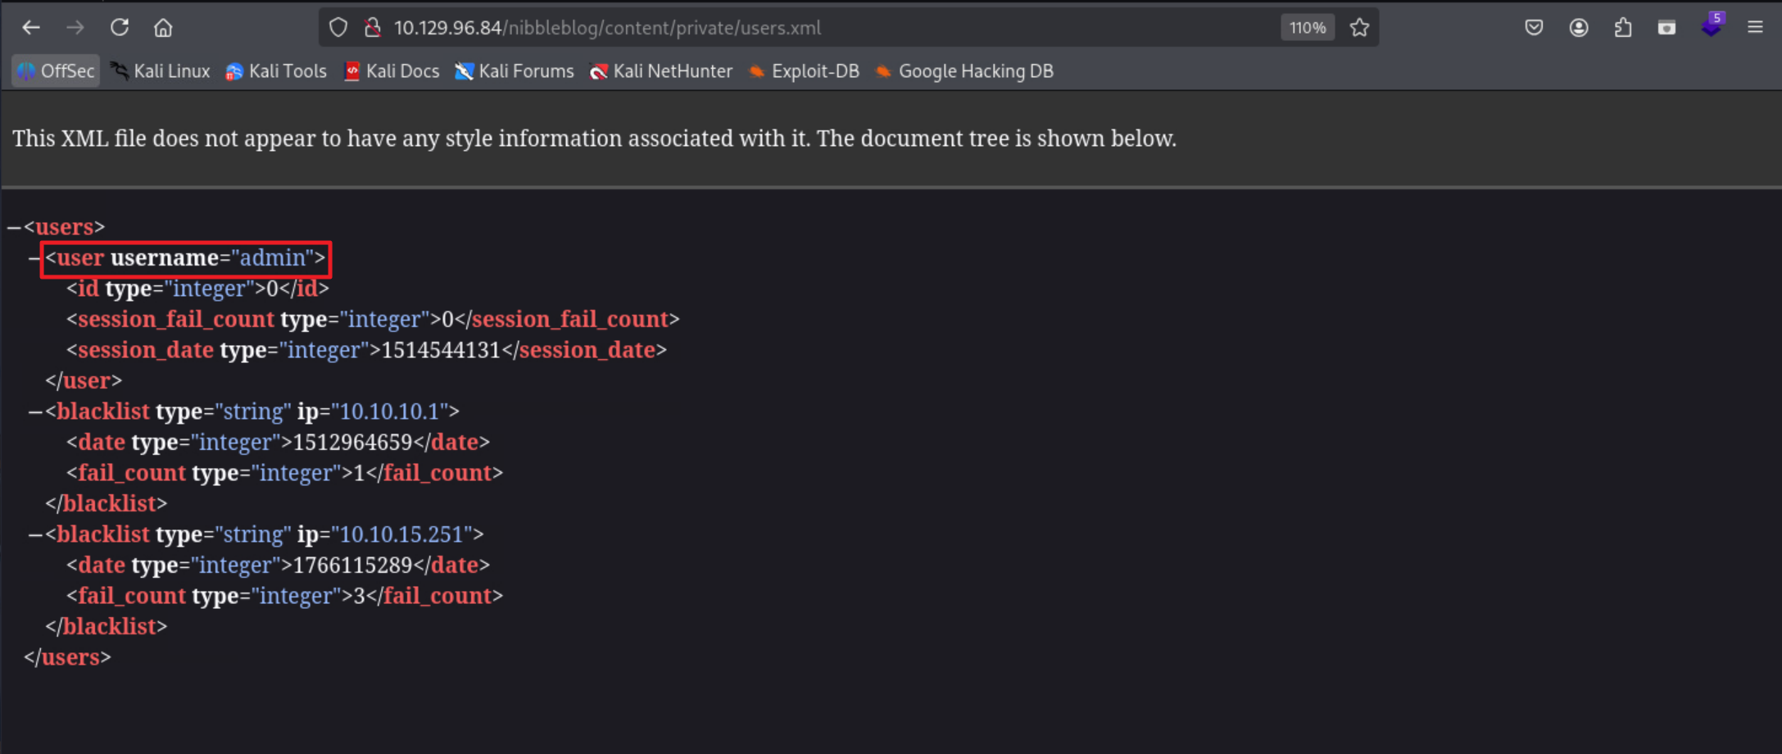Open the Save to Pocket icon
This screenshot has width=1782, height=754.
[x=1534, y=28]
